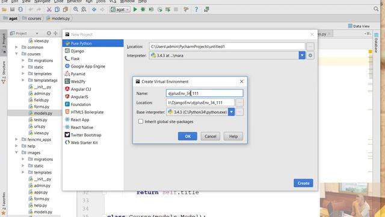
Task: Click the Open folder toolbar icon
Action: pos(4,10)
